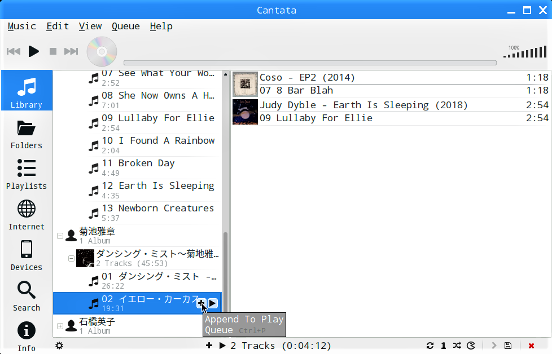Click the ダンシング・ミスト album cover thumbnail
This screenshot has width=552, height=354.
click(85, 258)
